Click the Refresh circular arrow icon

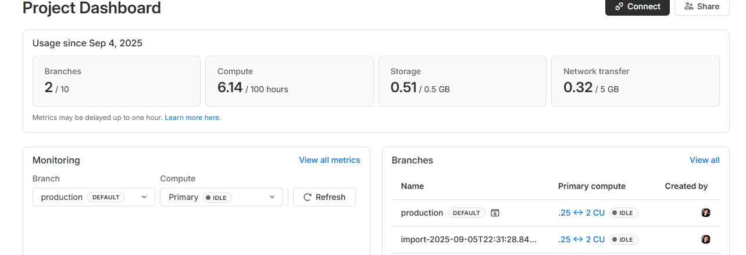pyautogui.click(x=308, y=197)
